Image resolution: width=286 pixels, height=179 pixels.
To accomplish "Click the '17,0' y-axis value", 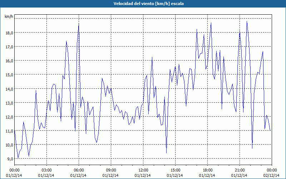I will tap(9, 47).
